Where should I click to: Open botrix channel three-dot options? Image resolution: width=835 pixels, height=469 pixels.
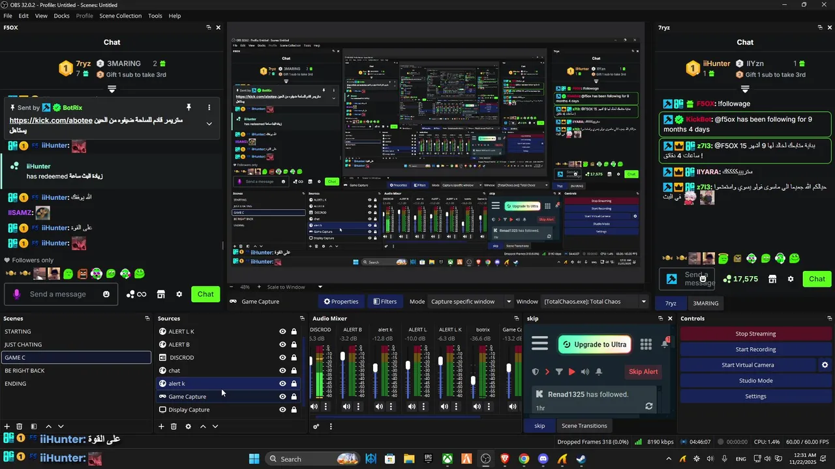[x=489, y=406]
